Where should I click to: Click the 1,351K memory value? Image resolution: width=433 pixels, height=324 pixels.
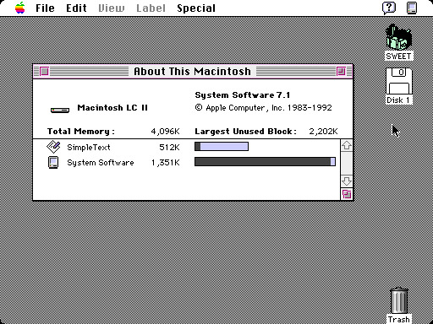pyautogui.click(x=166, y=163)
